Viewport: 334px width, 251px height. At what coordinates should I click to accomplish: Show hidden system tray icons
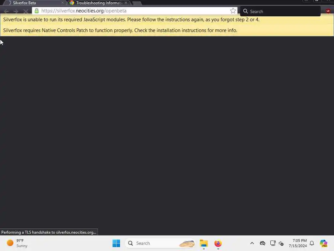click(252, 243)
